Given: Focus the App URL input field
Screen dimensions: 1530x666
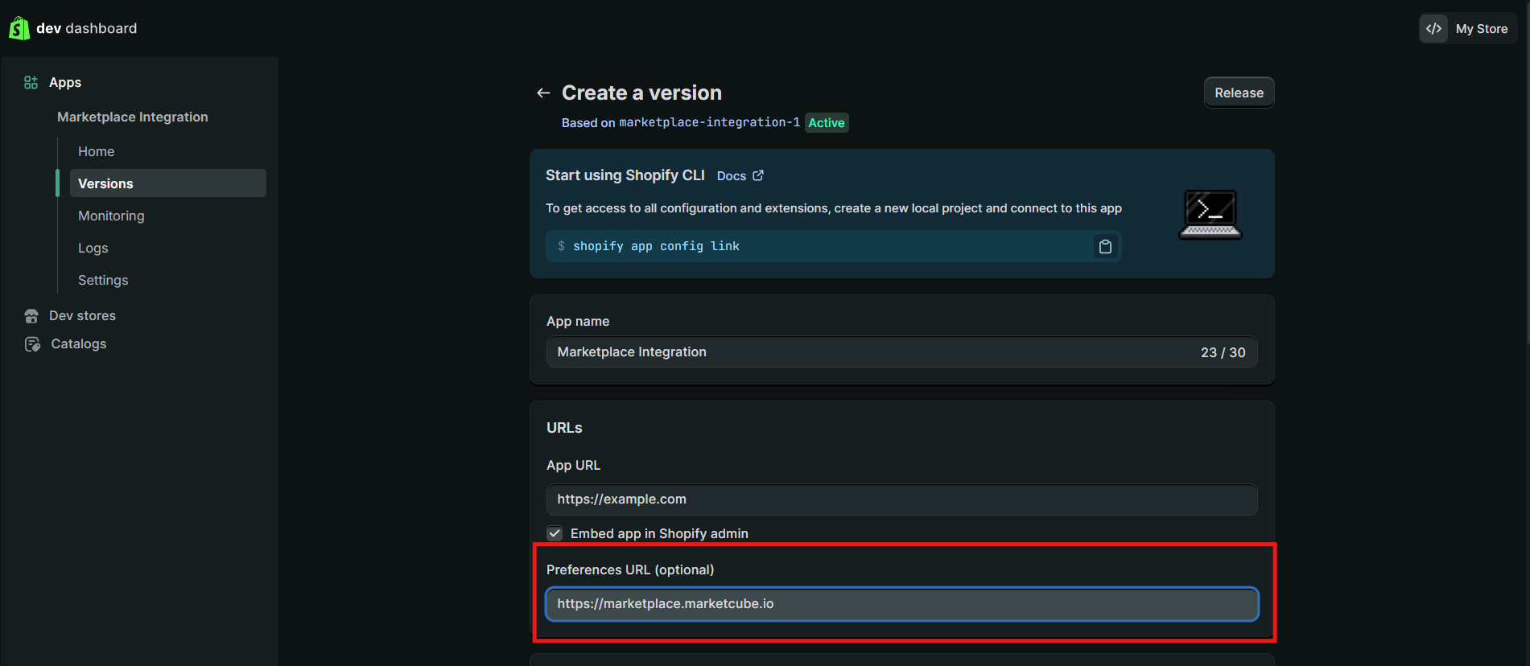Looking at the screenshot, I should pyautogui.click(x=901, y=499).
